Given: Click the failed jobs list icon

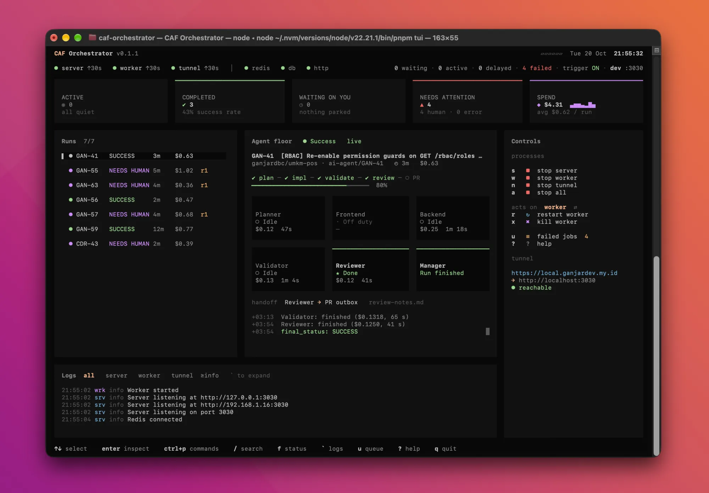Looking at the screenshot, I should pos(528,237).
